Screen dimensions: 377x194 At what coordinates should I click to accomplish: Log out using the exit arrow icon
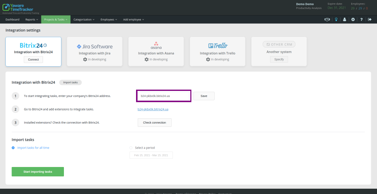[370, 20]
